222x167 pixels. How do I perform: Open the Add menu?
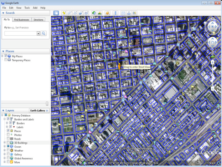pos(35,8)
